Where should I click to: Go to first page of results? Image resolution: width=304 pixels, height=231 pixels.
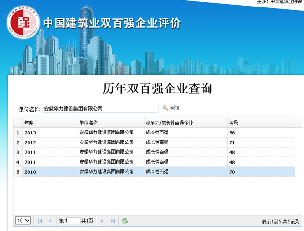(40, 221)
